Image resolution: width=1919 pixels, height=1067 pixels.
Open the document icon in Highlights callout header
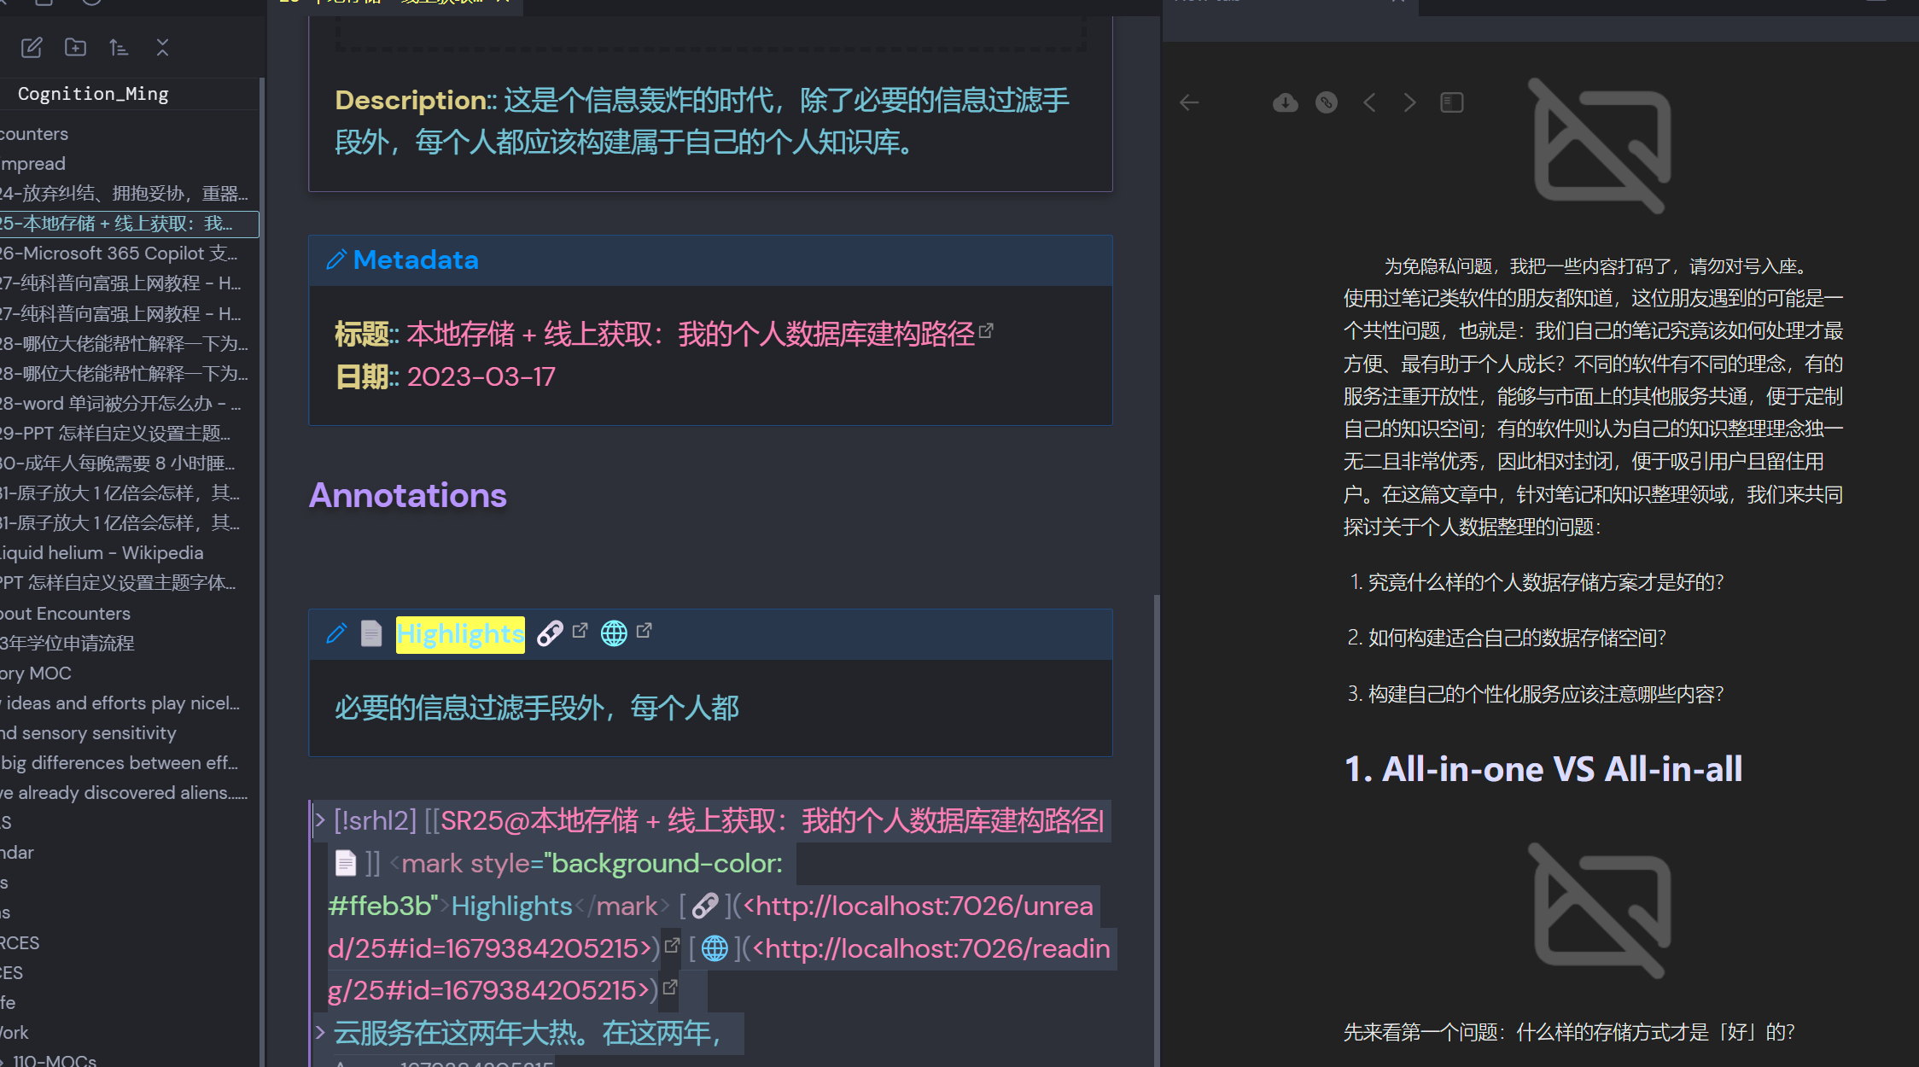(371, 633)
